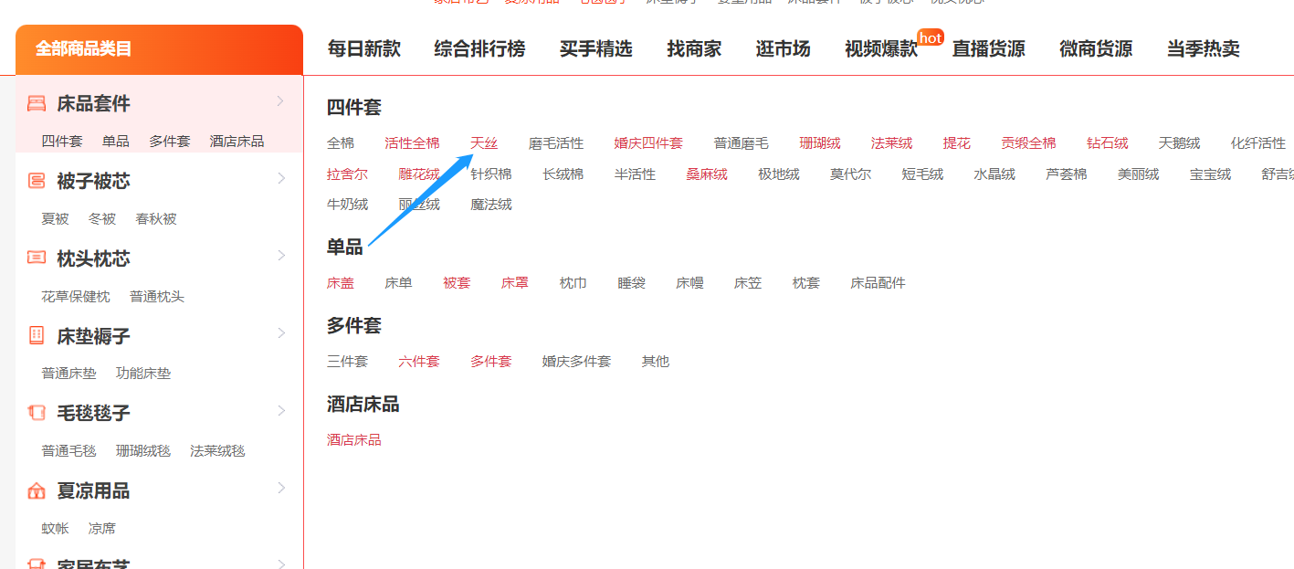1294x569 pixels.
Task: Open the 当季热卖 tab
Action: click(x=1203, y=49)
